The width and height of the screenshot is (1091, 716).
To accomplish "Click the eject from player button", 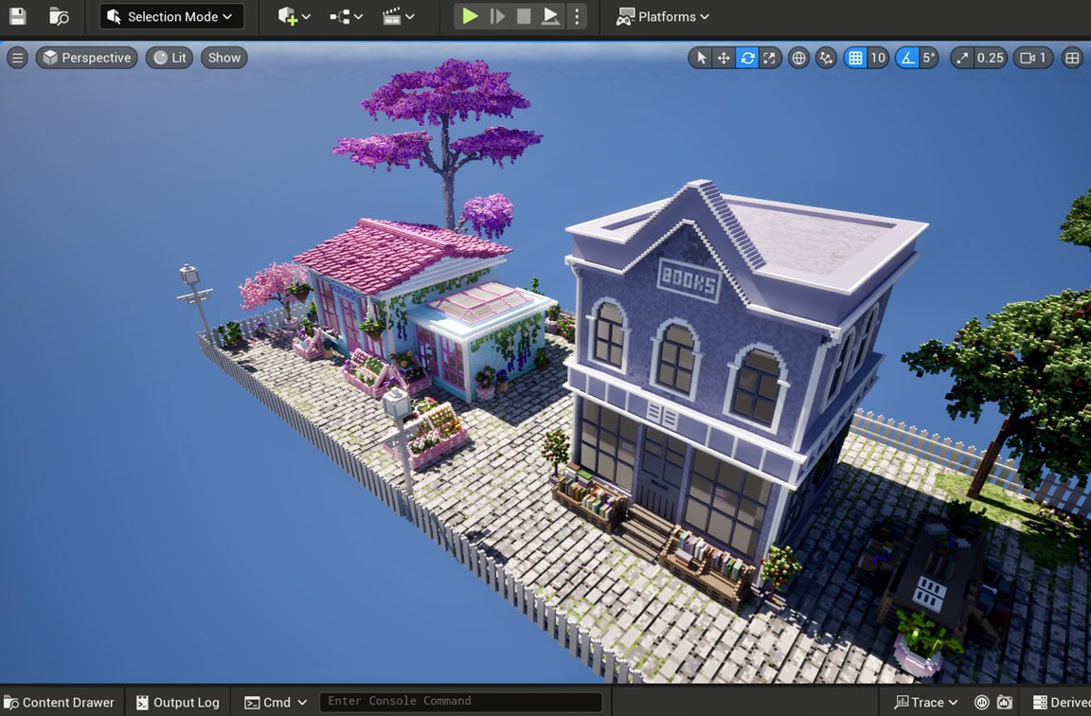I will pos(549,16).
